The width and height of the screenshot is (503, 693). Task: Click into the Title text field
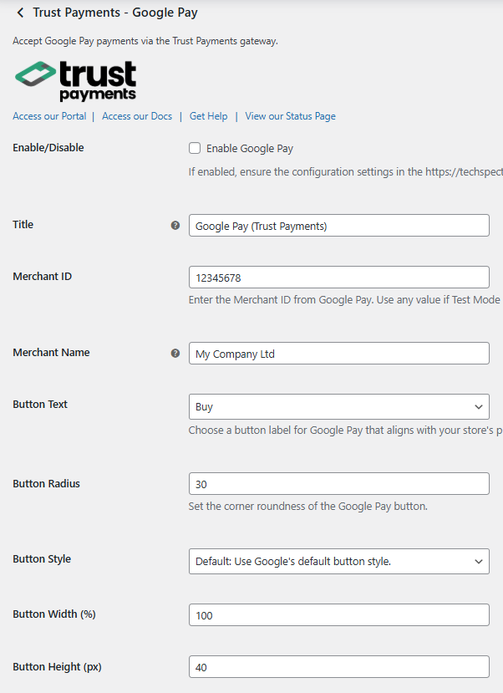338,226
